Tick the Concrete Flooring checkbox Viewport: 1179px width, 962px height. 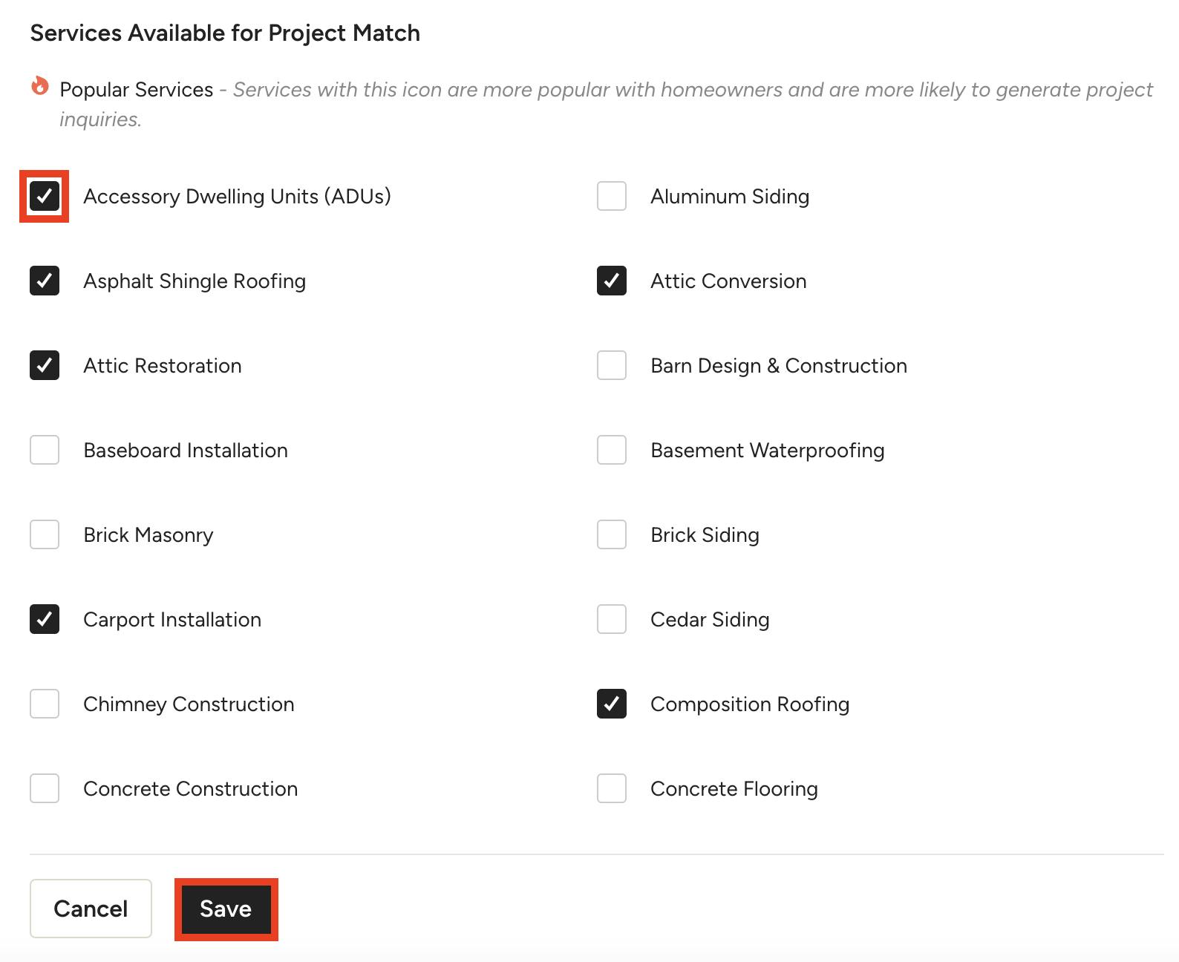[612, 788]
